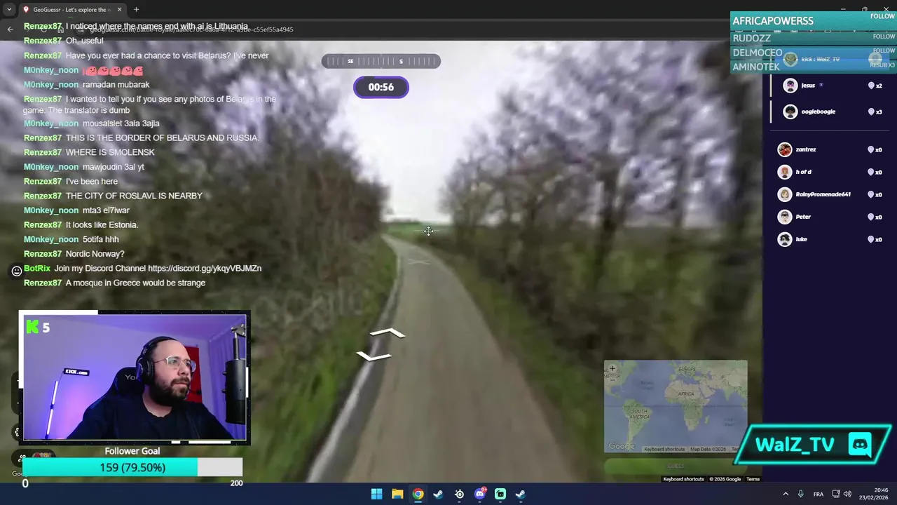Click RUDOZZ follow alert
897x505 pixels.
point(814,37)
